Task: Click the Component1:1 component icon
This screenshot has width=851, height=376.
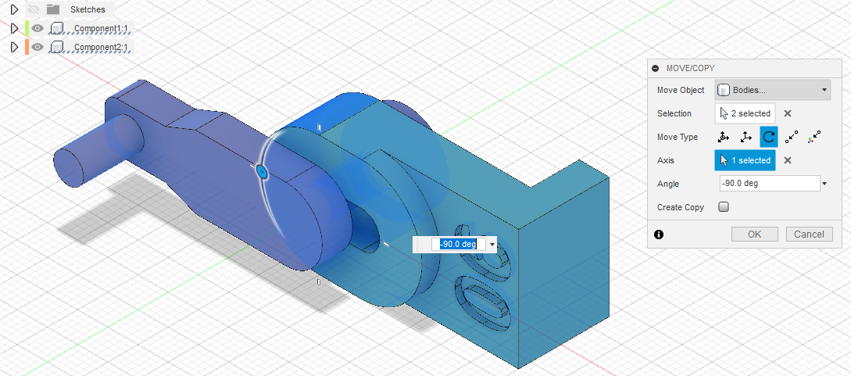Action: [56, 28]
